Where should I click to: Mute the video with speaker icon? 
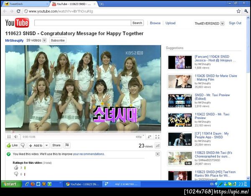[16, 137]
